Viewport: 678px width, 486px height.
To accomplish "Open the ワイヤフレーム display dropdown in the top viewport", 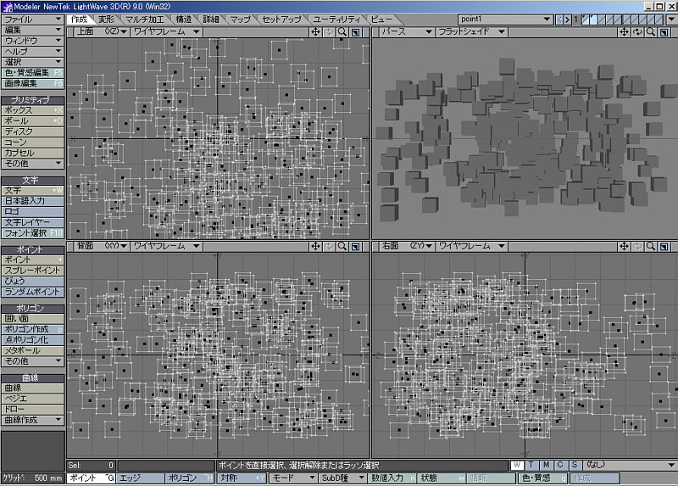I will 166,32.
